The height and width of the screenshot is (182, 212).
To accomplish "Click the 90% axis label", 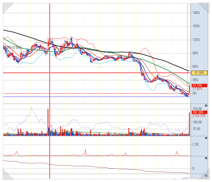I will click(195, 53).
